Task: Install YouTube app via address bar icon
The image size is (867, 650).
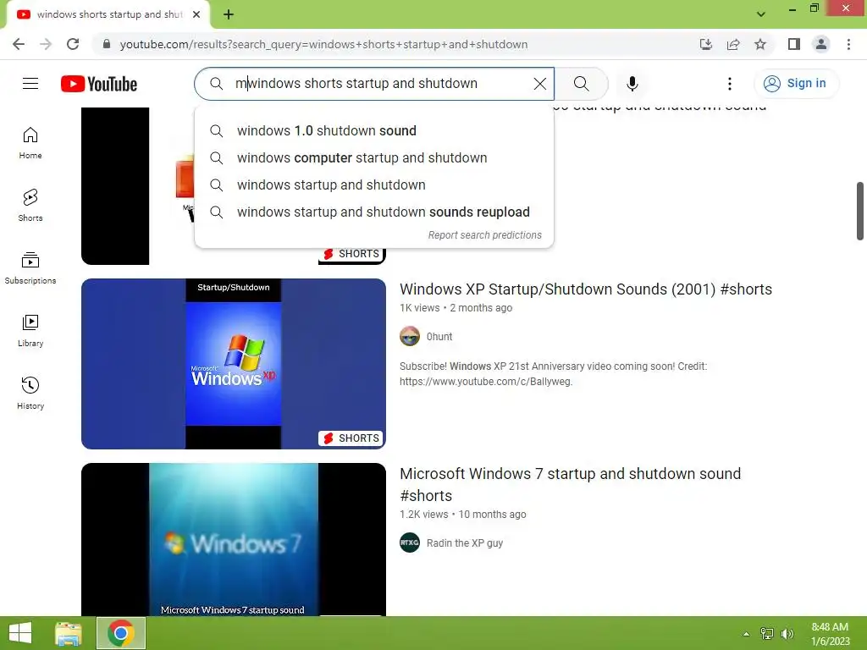Action: (x=706, y=44)
